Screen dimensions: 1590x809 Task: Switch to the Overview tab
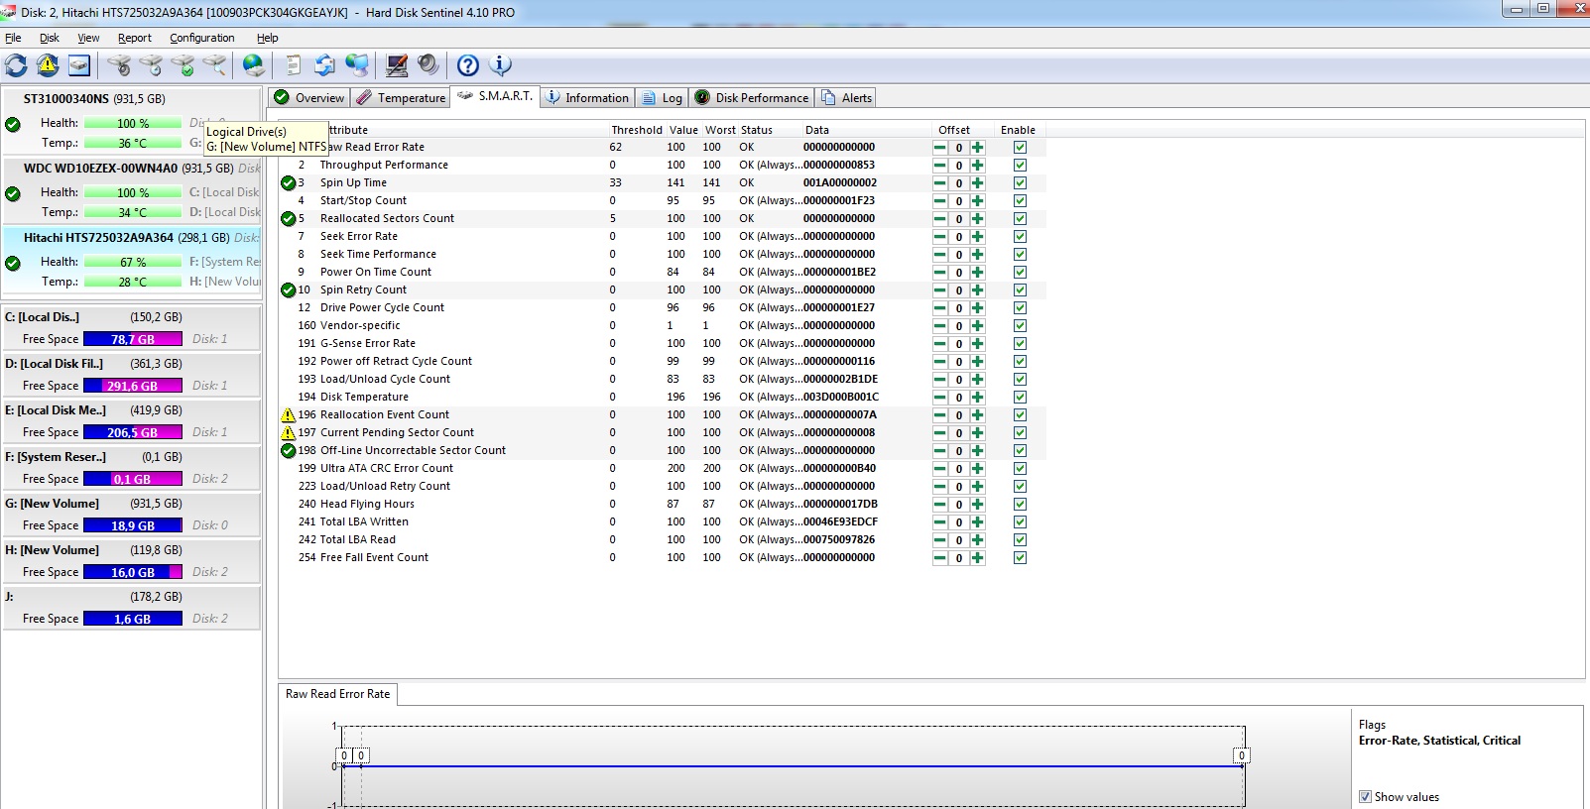309,98
